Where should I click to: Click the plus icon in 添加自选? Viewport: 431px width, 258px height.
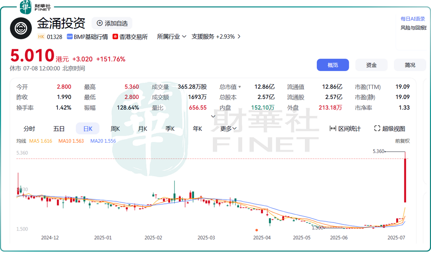coord(100,24)
